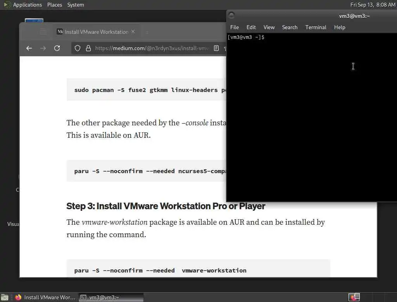This screenshot has width=397, height=302.
Task: Open the tracking protection shield icon
Action: (x=78, y=48)
